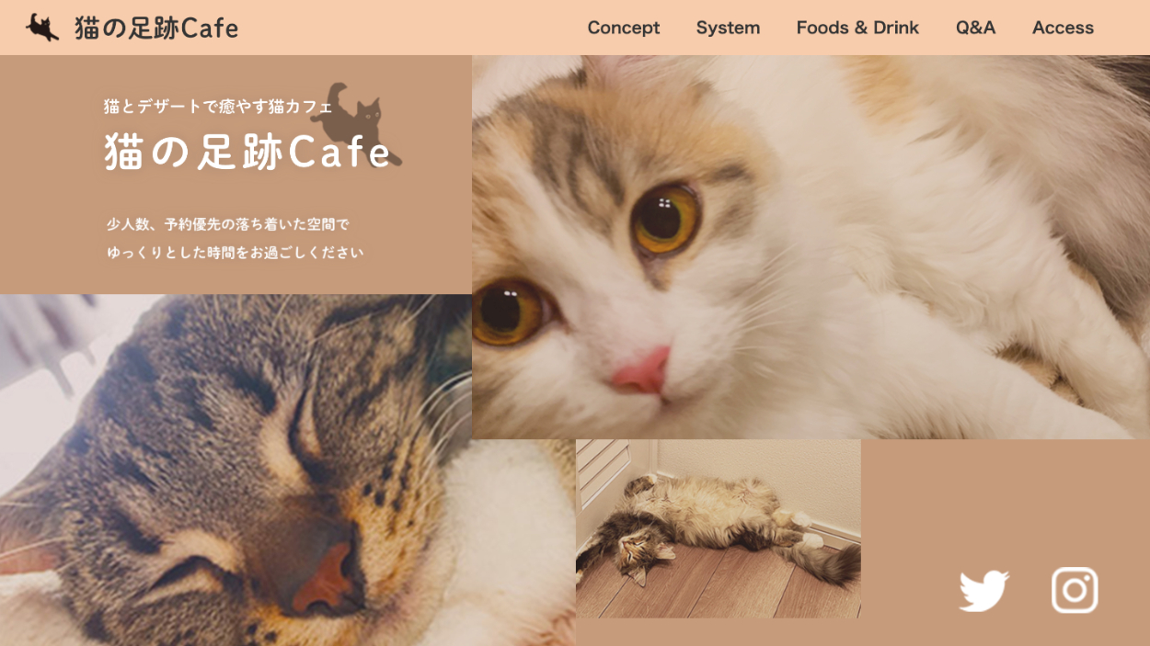Go to the Concept section
The height and width of the screenshot is (646, 1150).
(x=624, y=28)
